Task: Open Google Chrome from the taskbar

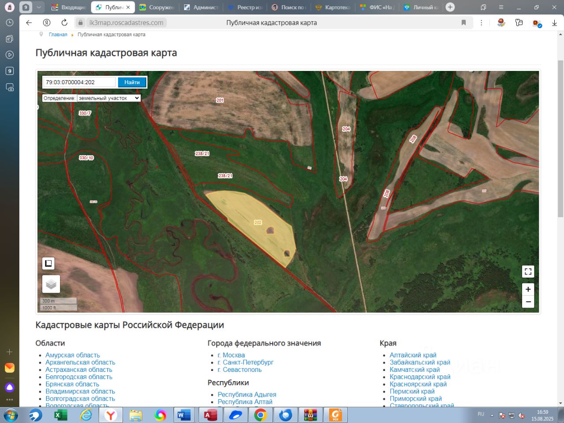Action: click(x=260, y=415)
